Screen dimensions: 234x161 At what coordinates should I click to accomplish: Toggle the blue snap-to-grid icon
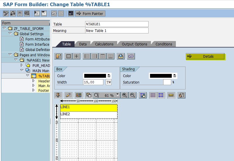point(161,95)
